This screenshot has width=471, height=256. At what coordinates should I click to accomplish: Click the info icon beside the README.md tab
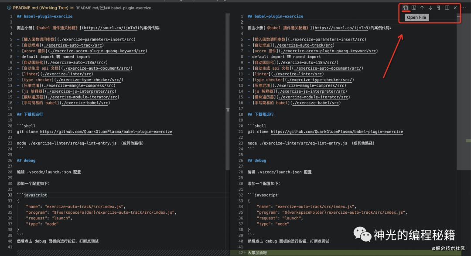9,8
